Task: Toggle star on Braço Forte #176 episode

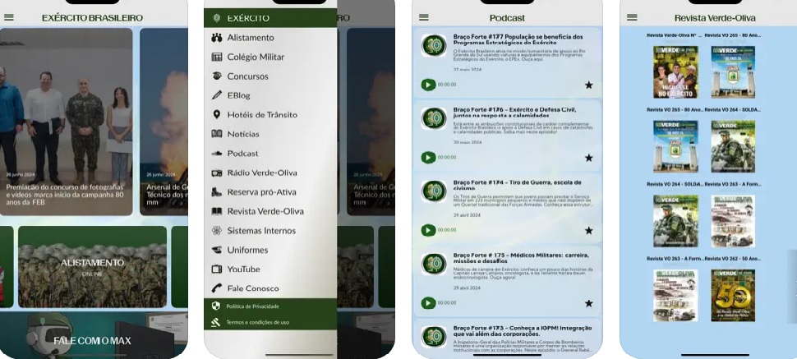Action: tap(588, 158)
